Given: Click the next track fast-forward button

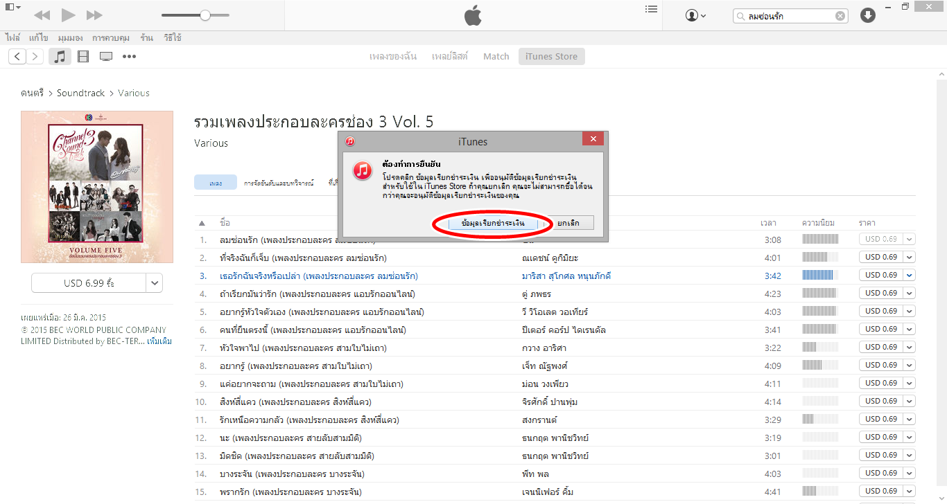Looking at the screenshot, I should tap(94, 15).
